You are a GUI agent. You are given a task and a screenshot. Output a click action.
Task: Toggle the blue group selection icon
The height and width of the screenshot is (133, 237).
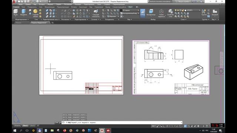tap(208, 16)
